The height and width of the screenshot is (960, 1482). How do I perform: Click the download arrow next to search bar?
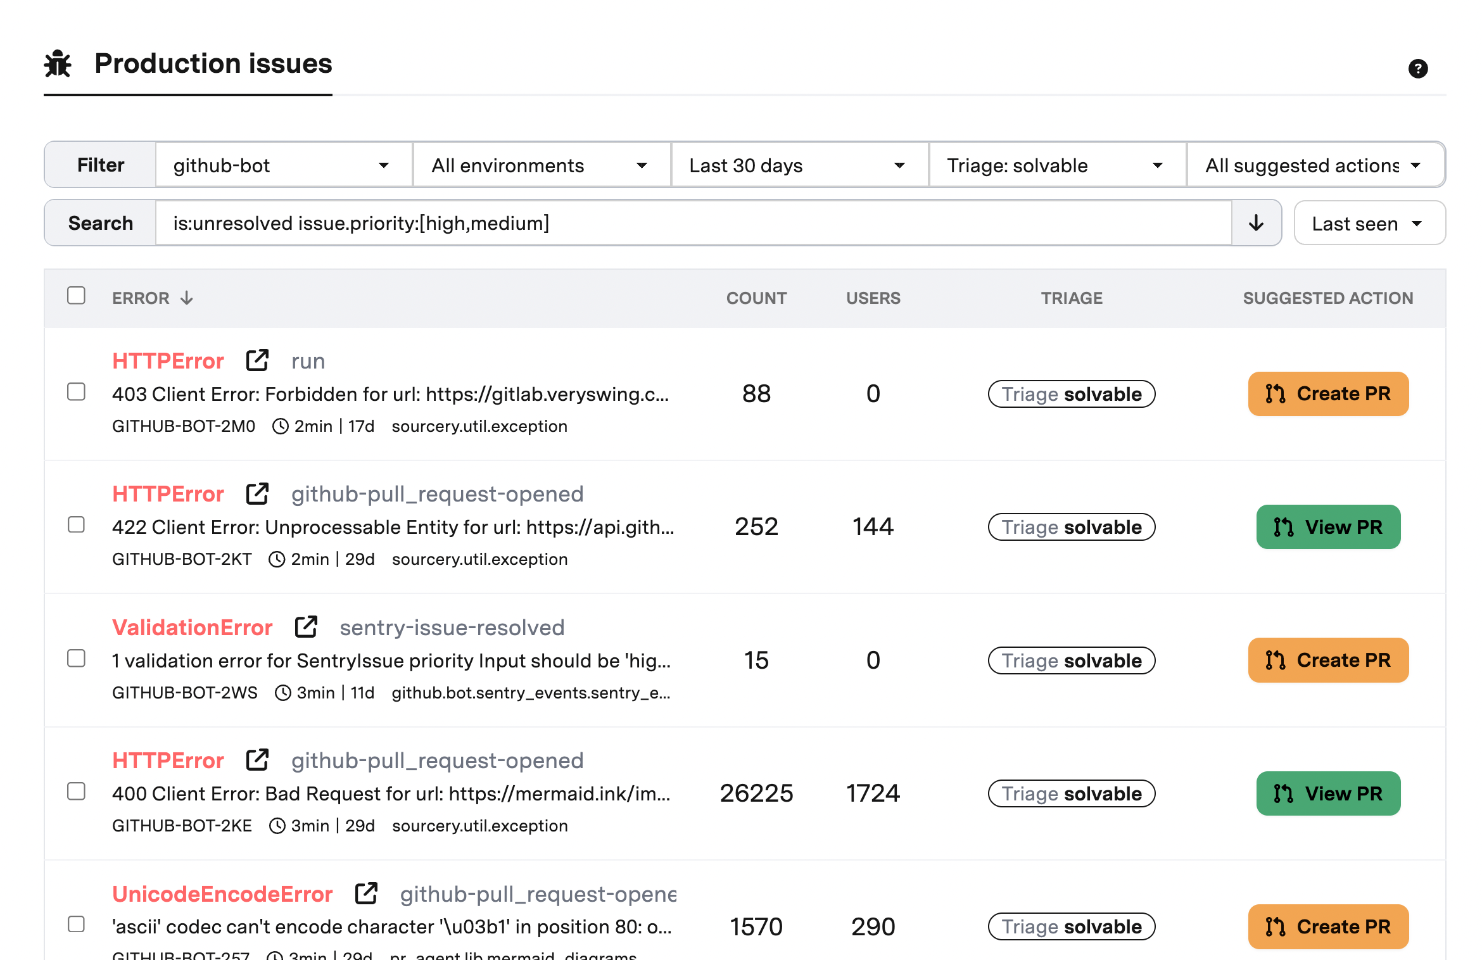[x=1256, y=223]
